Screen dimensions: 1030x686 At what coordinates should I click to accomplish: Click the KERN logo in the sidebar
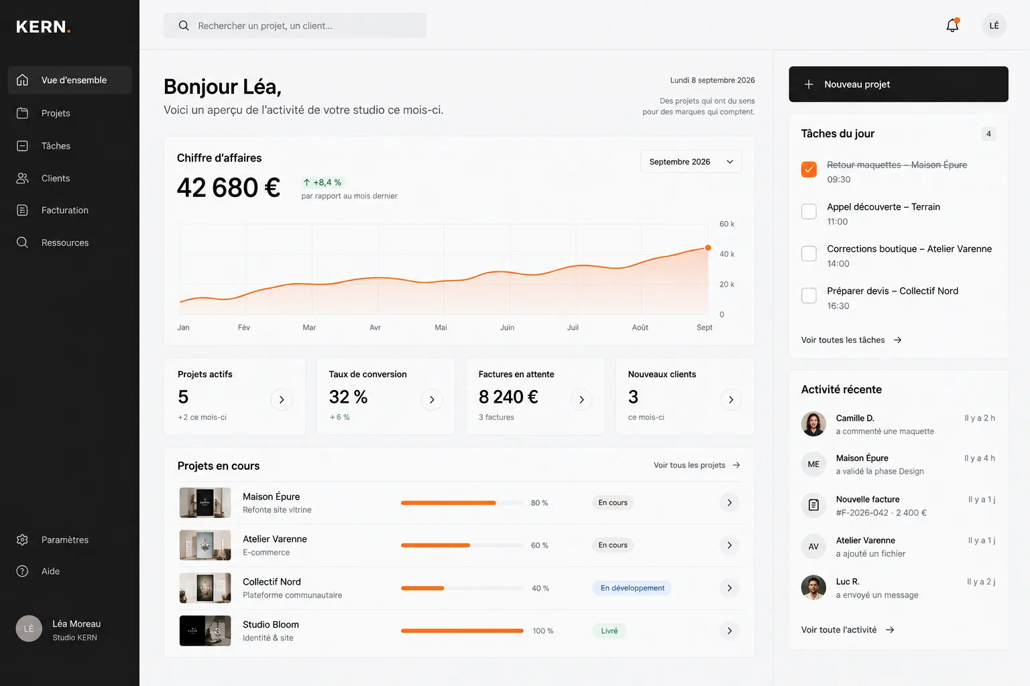click(x=43, y=27)
